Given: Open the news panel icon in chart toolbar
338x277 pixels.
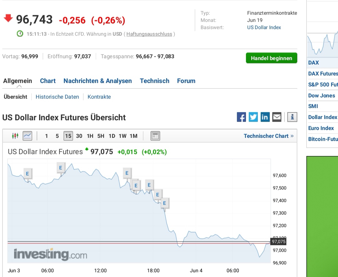Looking at the screenshot, I should click(x=155, y=136).
